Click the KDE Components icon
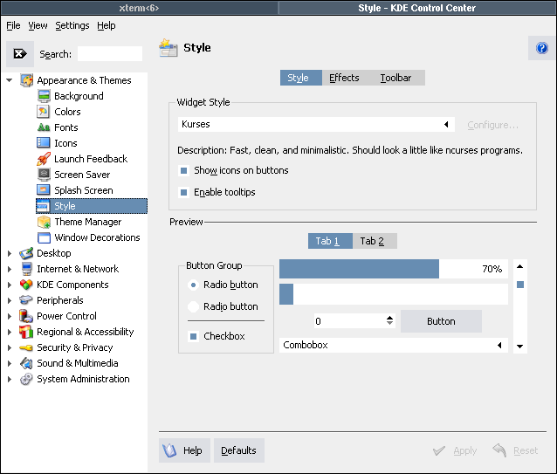 pos(26,285)
